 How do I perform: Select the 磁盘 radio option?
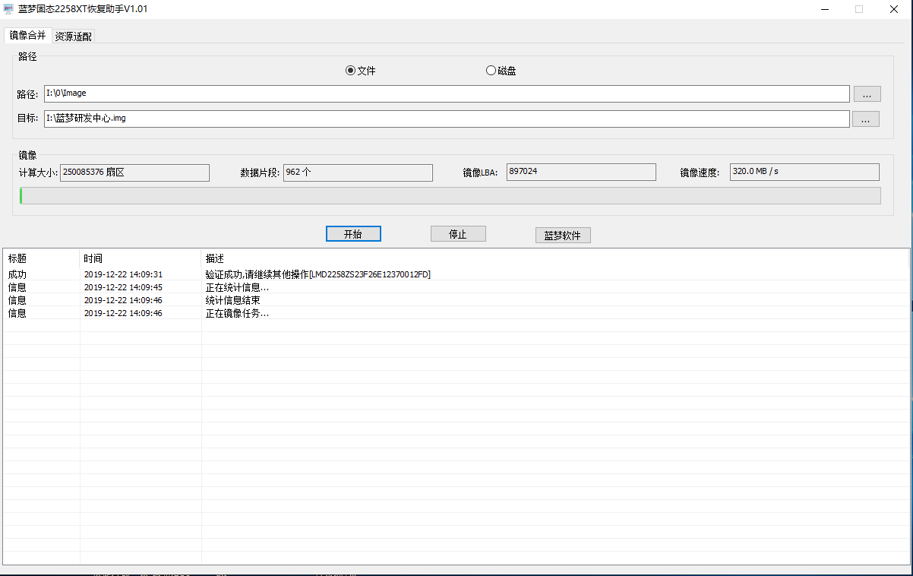tap(501, 71)
